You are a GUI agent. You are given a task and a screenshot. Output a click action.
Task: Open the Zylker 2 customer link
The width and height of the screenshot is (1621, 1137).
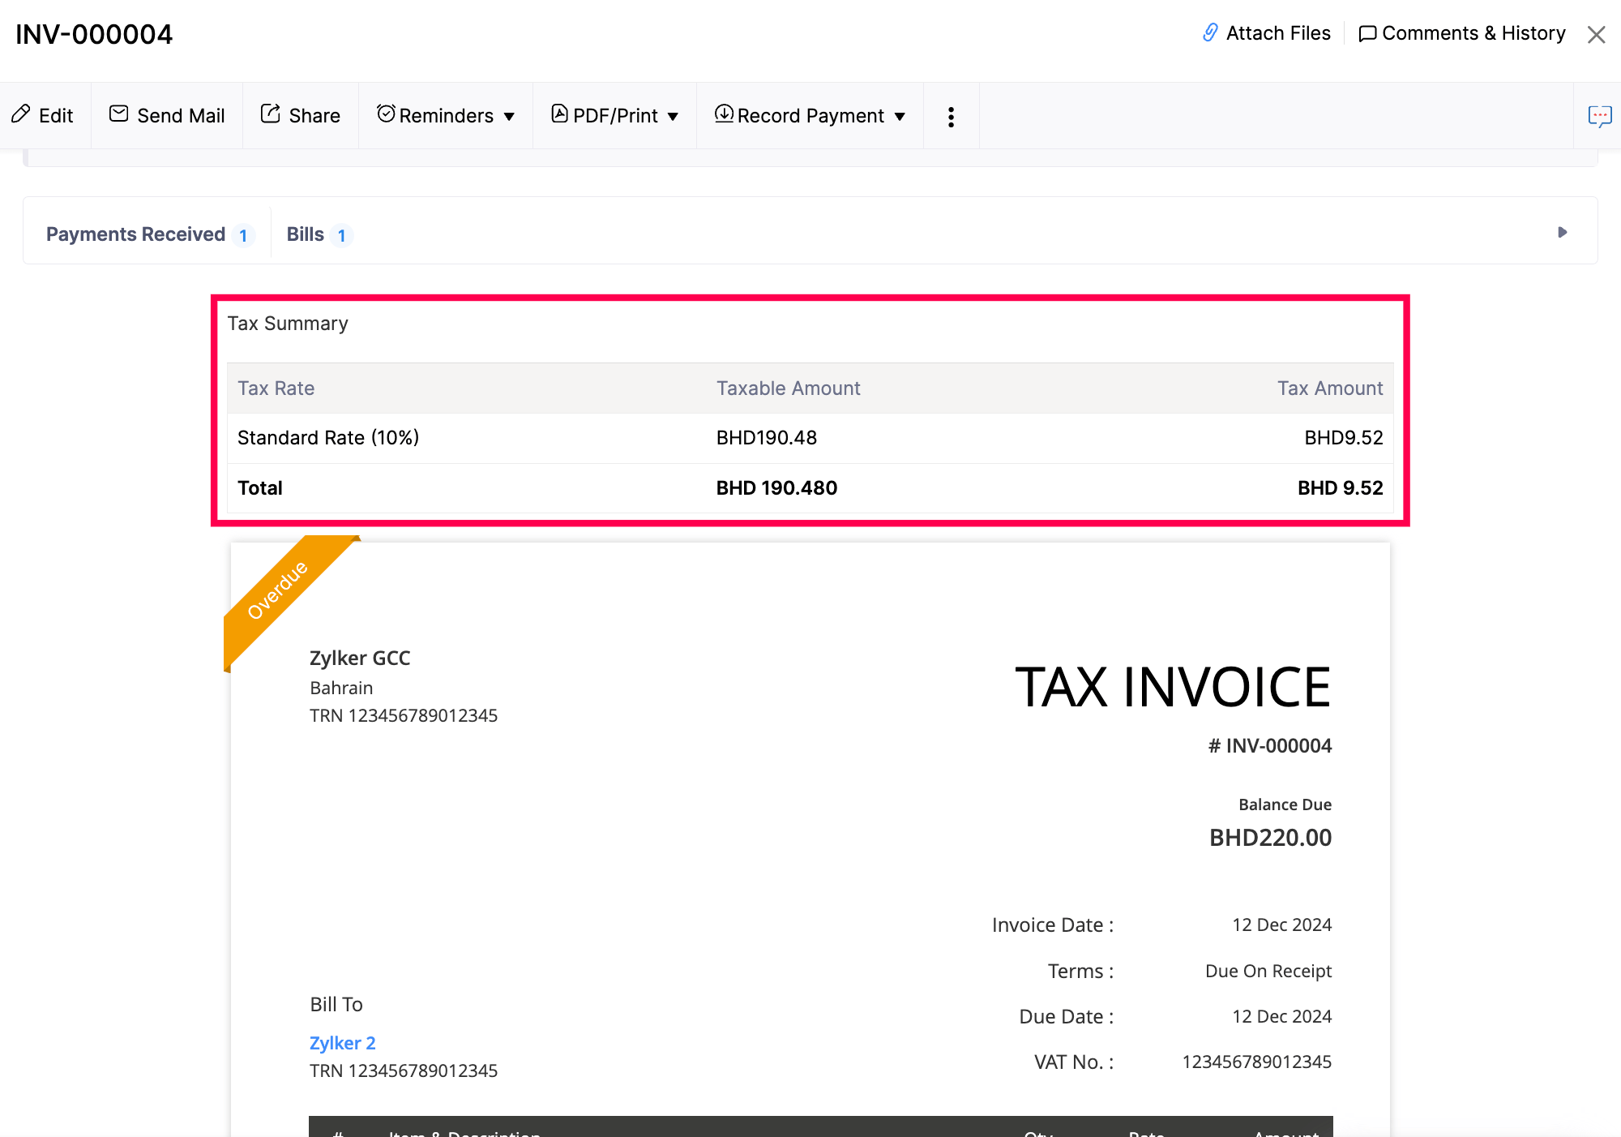point(342,1042)
